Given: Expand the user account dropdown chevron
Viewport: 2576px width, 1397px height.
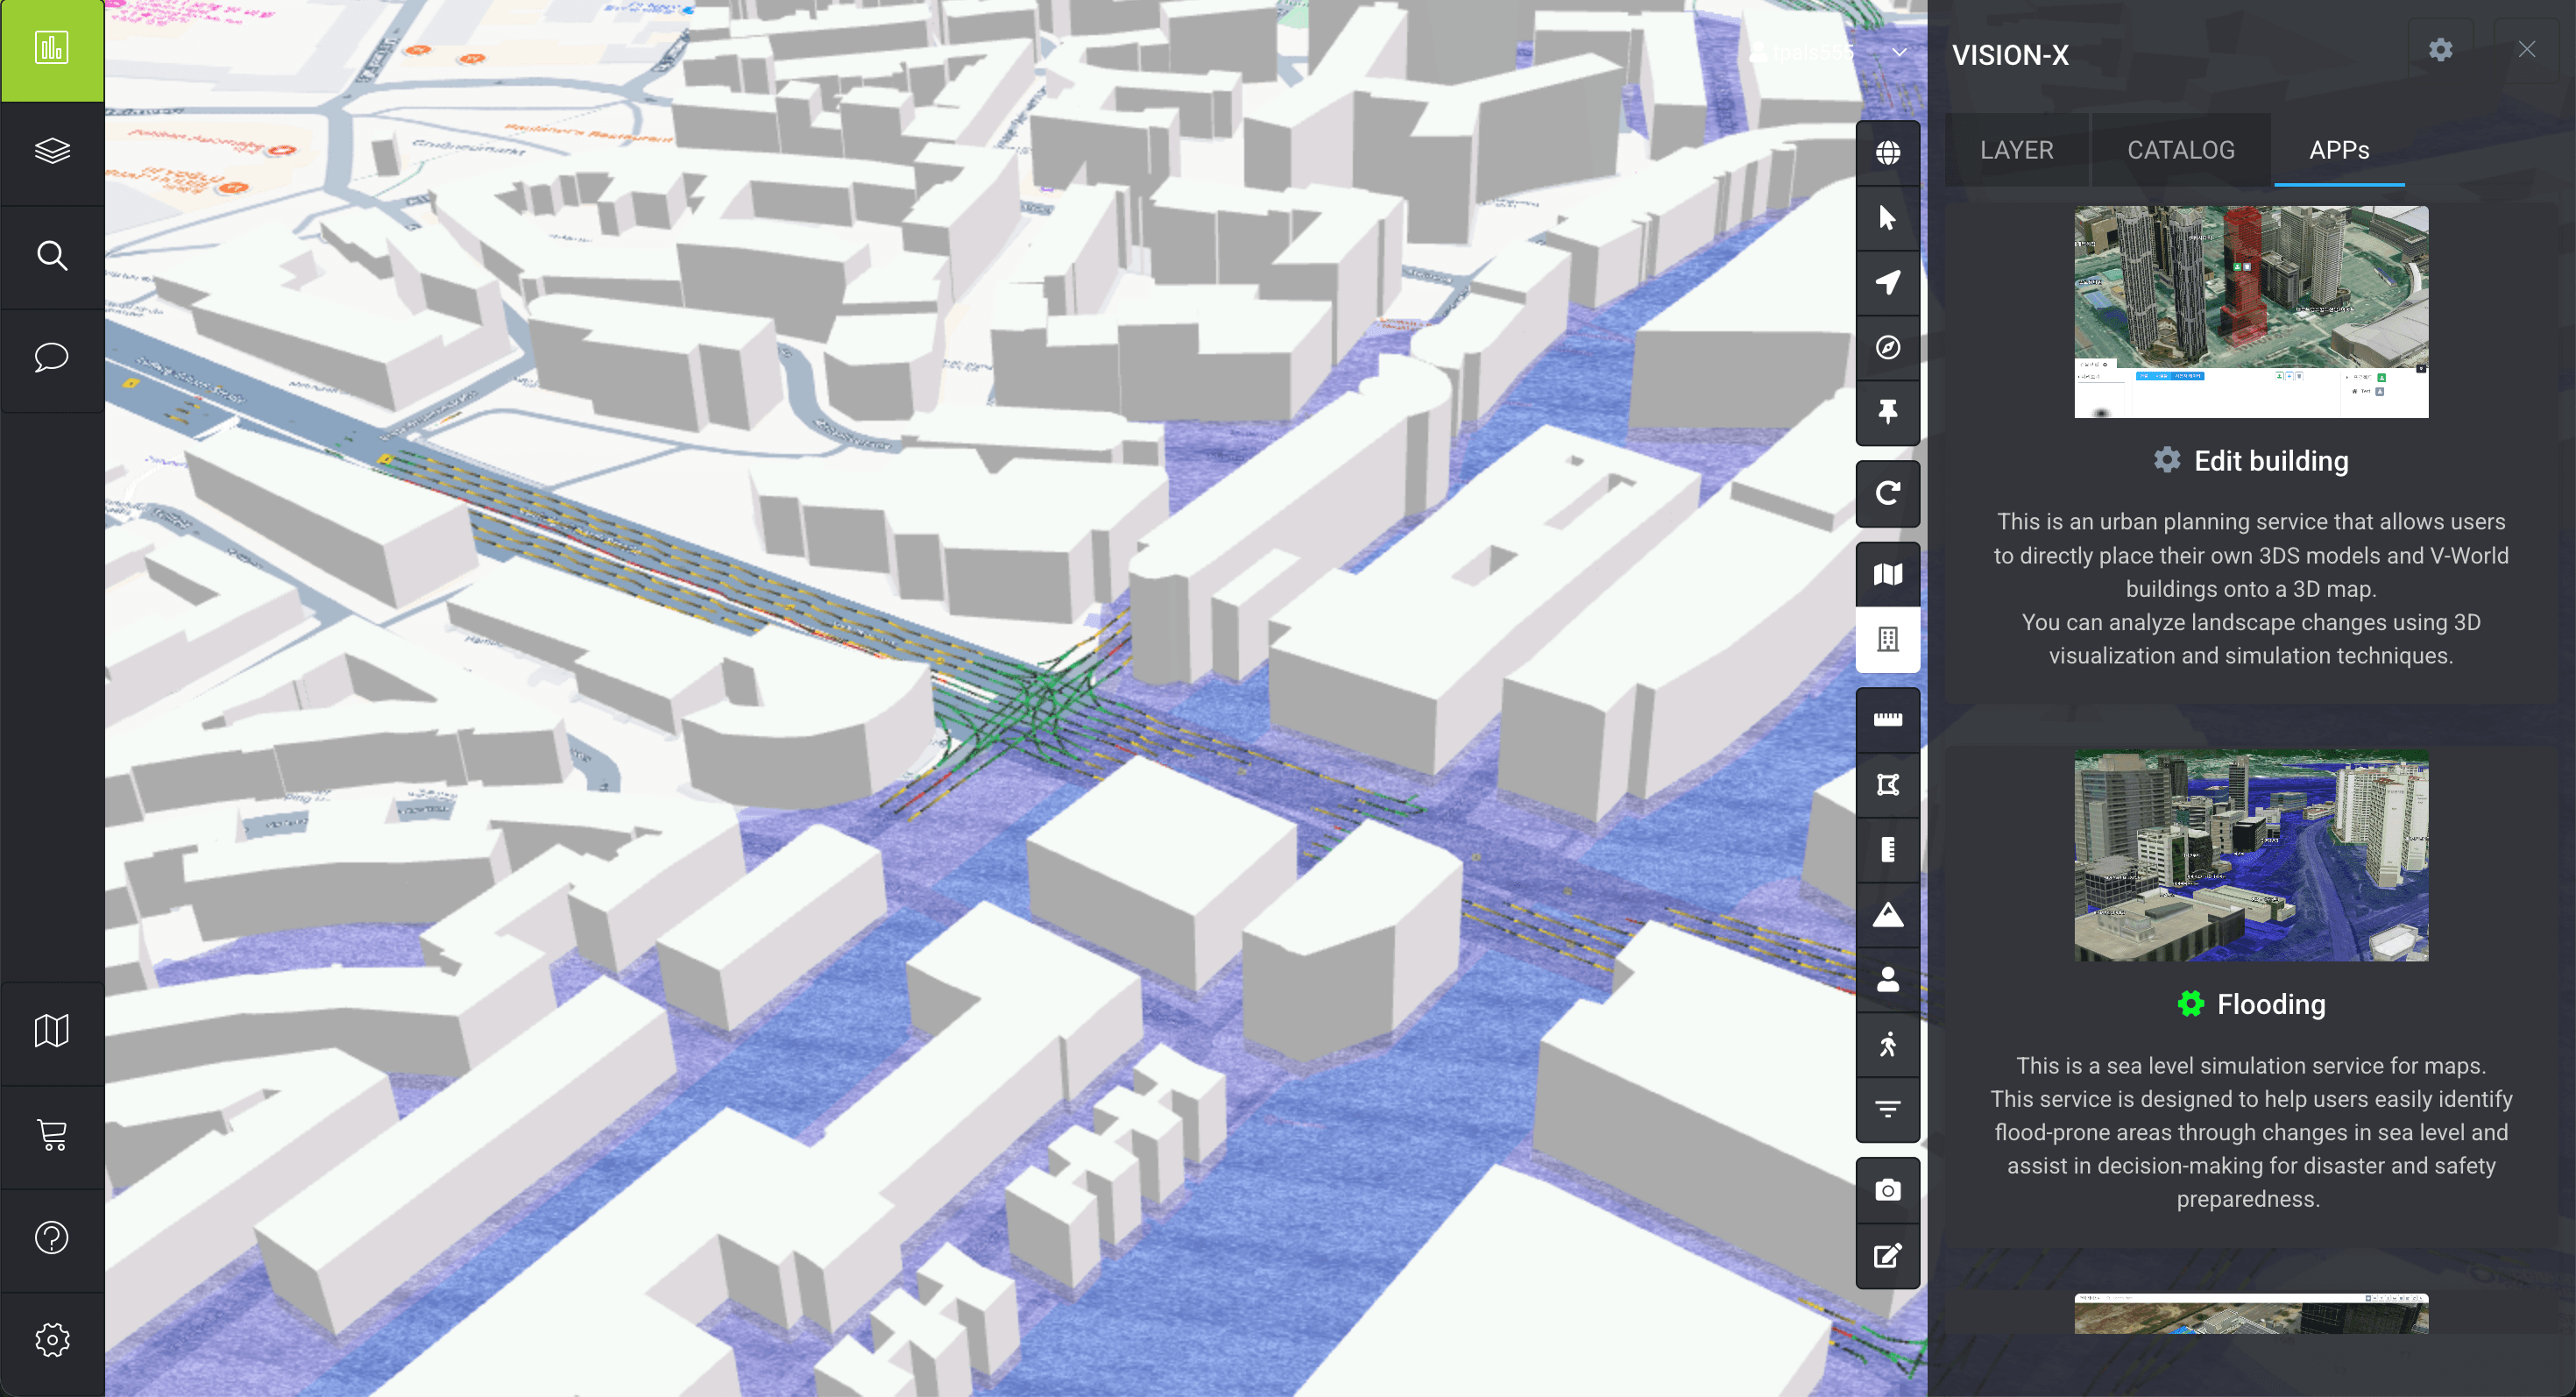Looking at the screenshot, I should click(x=1899, y=52).
